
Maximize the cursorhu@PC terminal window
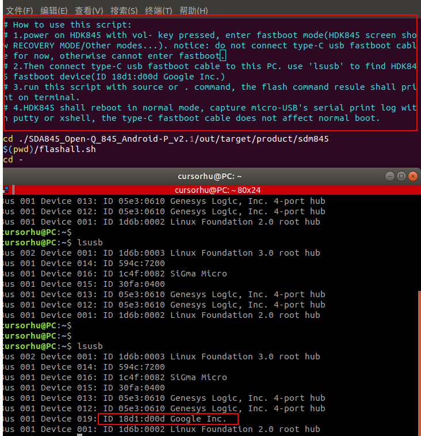401,176
